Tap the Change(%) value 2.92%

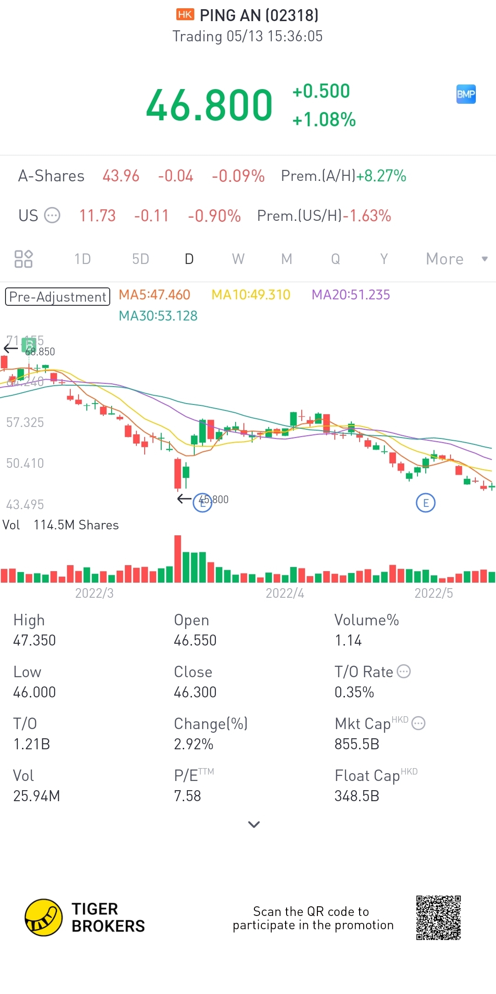click(x=193, y=744)
